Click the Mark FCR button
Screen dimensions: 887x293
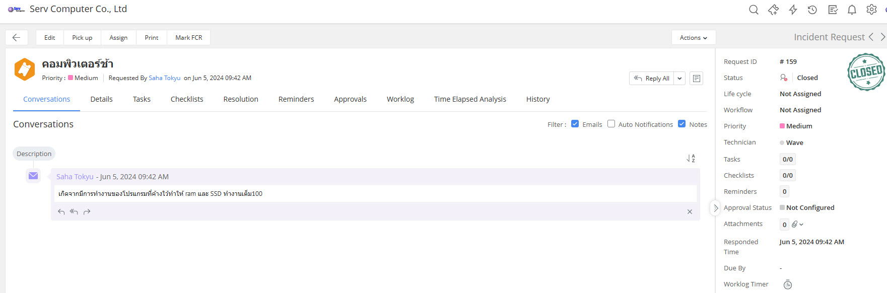[x=188, y=38]
